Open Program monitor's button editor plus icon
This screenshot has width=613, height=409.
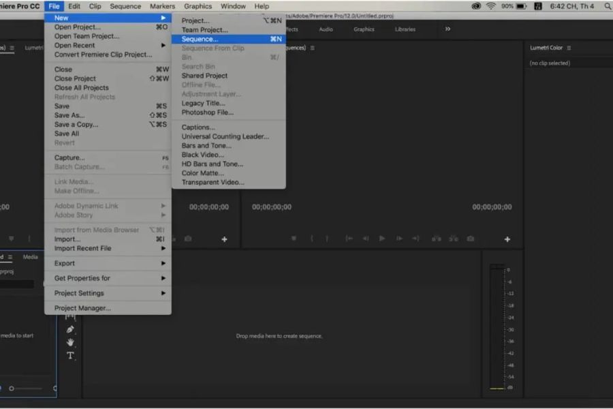(x=507, y=239)
